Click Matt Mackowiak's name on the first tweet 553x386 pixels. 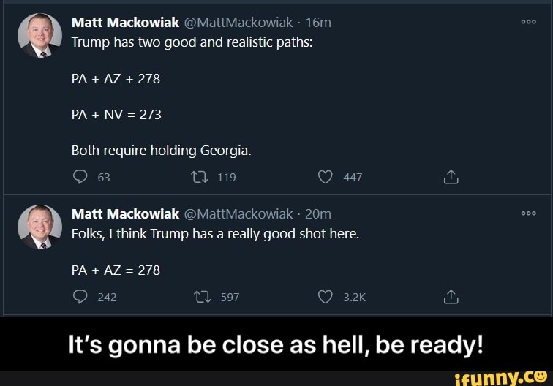(x=125, y=23)
